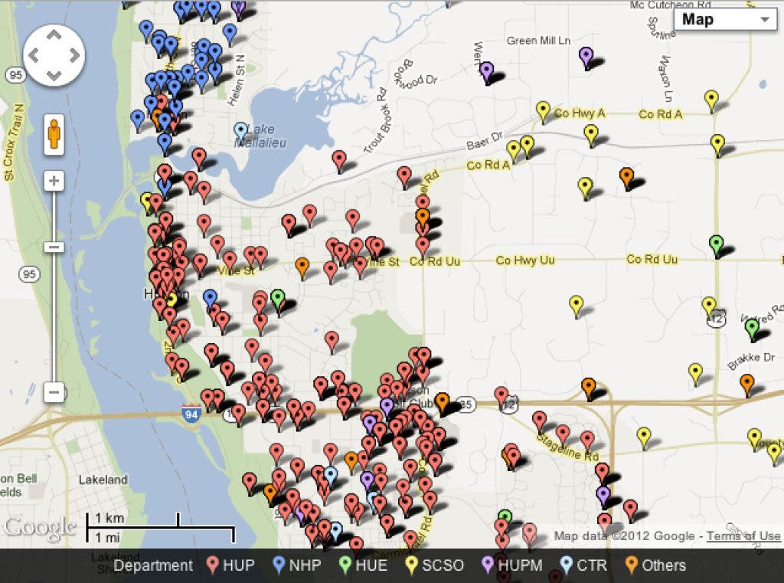Select the purple marker beside Wern road label

486,71
